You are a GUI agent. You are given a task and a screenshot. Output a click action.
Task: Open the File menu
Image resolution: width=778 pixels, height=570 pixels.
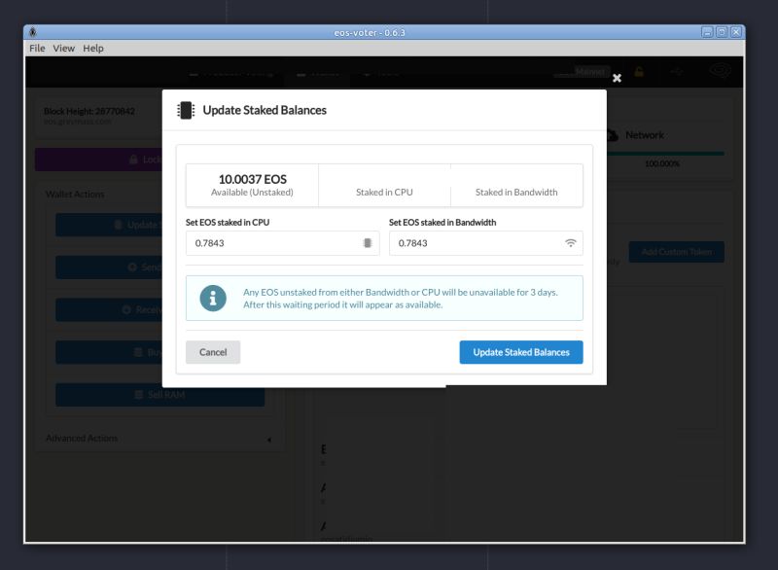click(x=35, y=48)
